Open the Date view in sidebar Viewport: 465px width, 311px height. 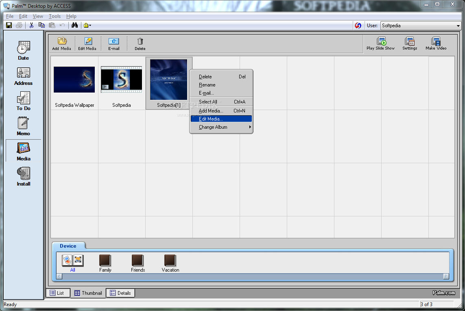coord(24,51)
